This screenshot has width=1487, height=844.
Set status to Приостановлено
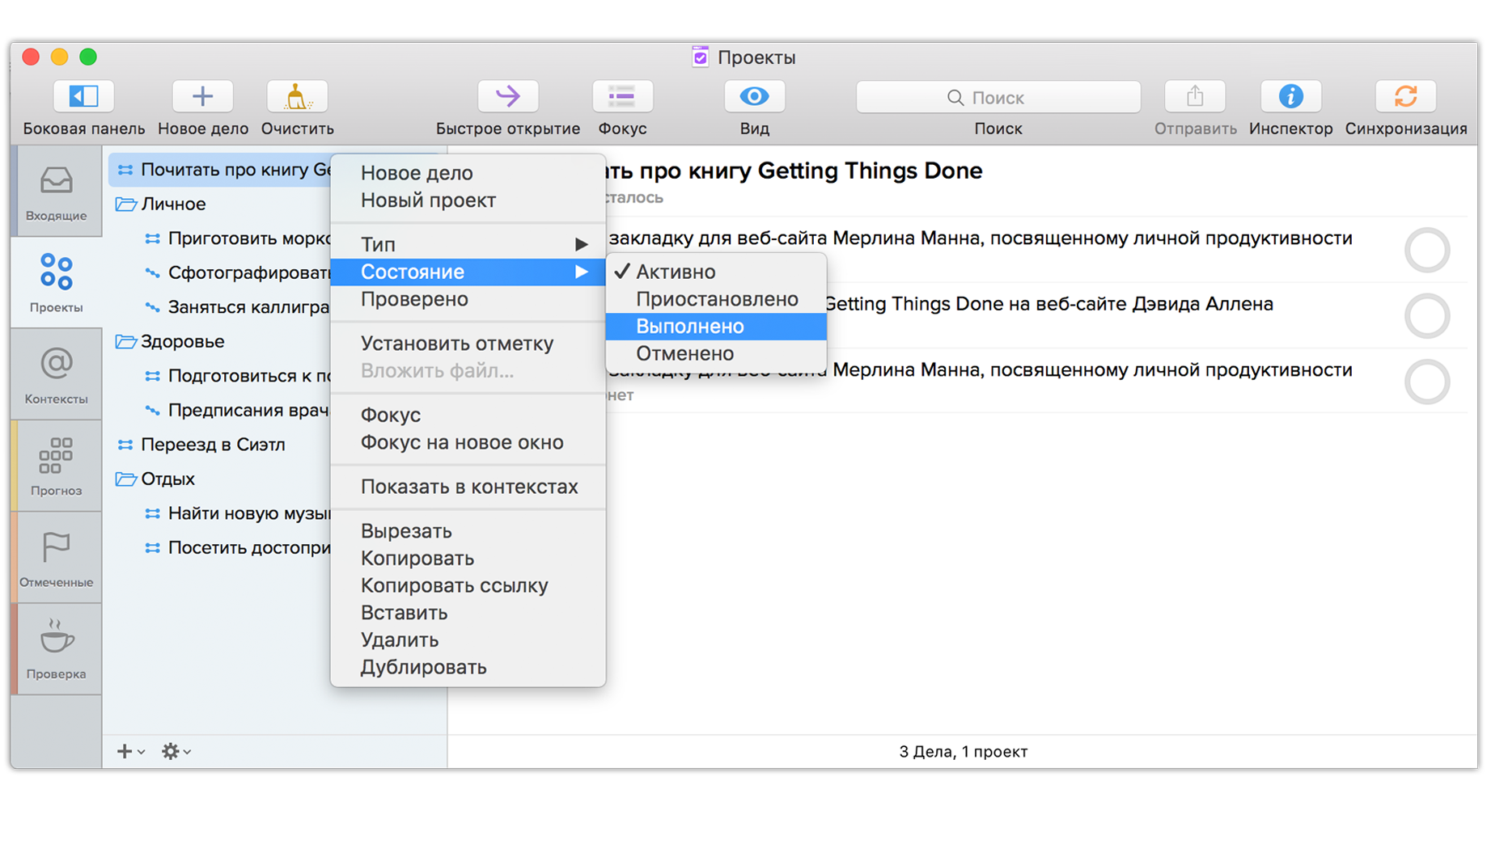716,299
